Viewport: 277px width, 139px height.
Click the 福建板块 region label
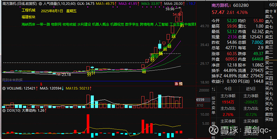[x=28, y=17]
